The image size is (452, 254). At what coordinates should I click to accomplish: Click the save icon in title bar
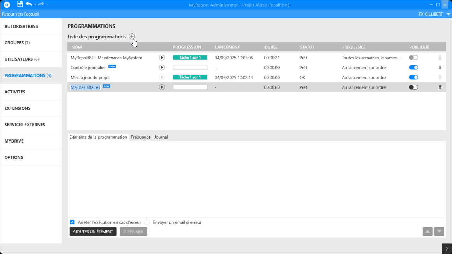coord(20,4)
